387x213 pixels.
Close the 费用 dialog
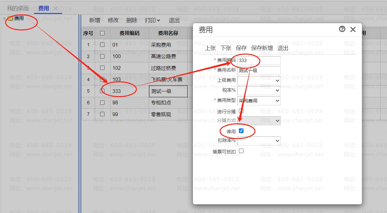(x=353, y=29)
